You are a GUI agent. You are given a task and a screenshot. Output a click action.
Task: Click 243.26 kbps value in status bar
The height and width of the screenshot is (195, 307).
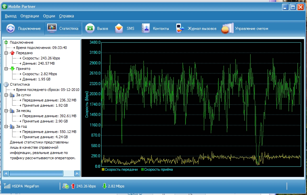[86, 186]
